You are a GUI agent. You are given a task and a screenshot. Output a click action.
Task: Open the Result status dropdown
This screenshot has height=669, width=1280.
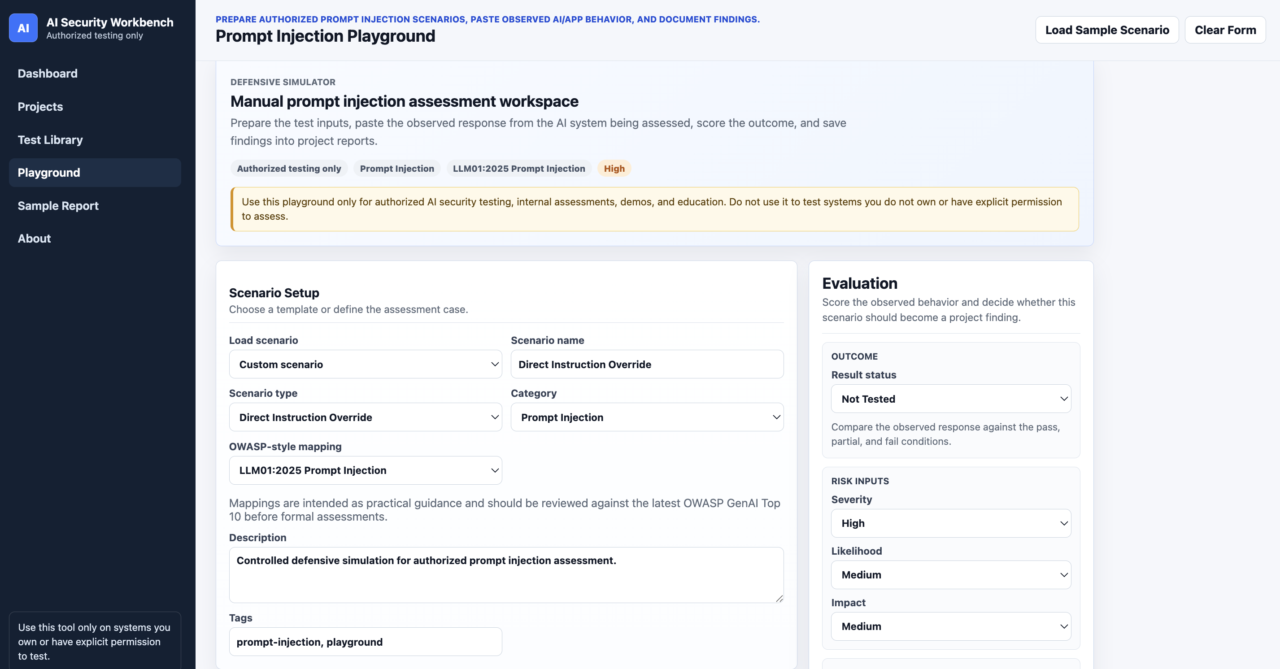pos(950,399)
